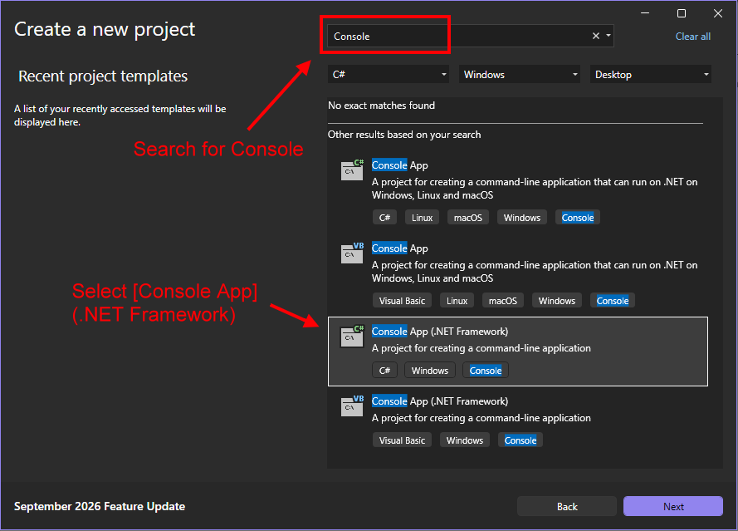The width and height of the screenshot is (738, 531).
Task: Click the Clear all link
Action: pyautogui.click(x=693, y=37)
